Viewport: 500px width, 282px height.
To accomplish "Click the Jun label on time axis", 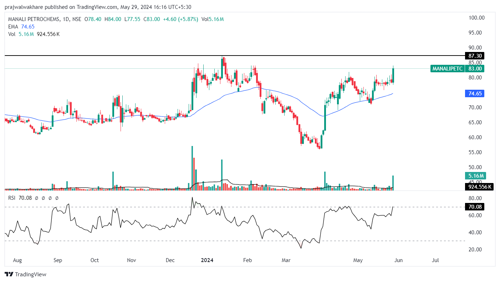I will 398,260.
